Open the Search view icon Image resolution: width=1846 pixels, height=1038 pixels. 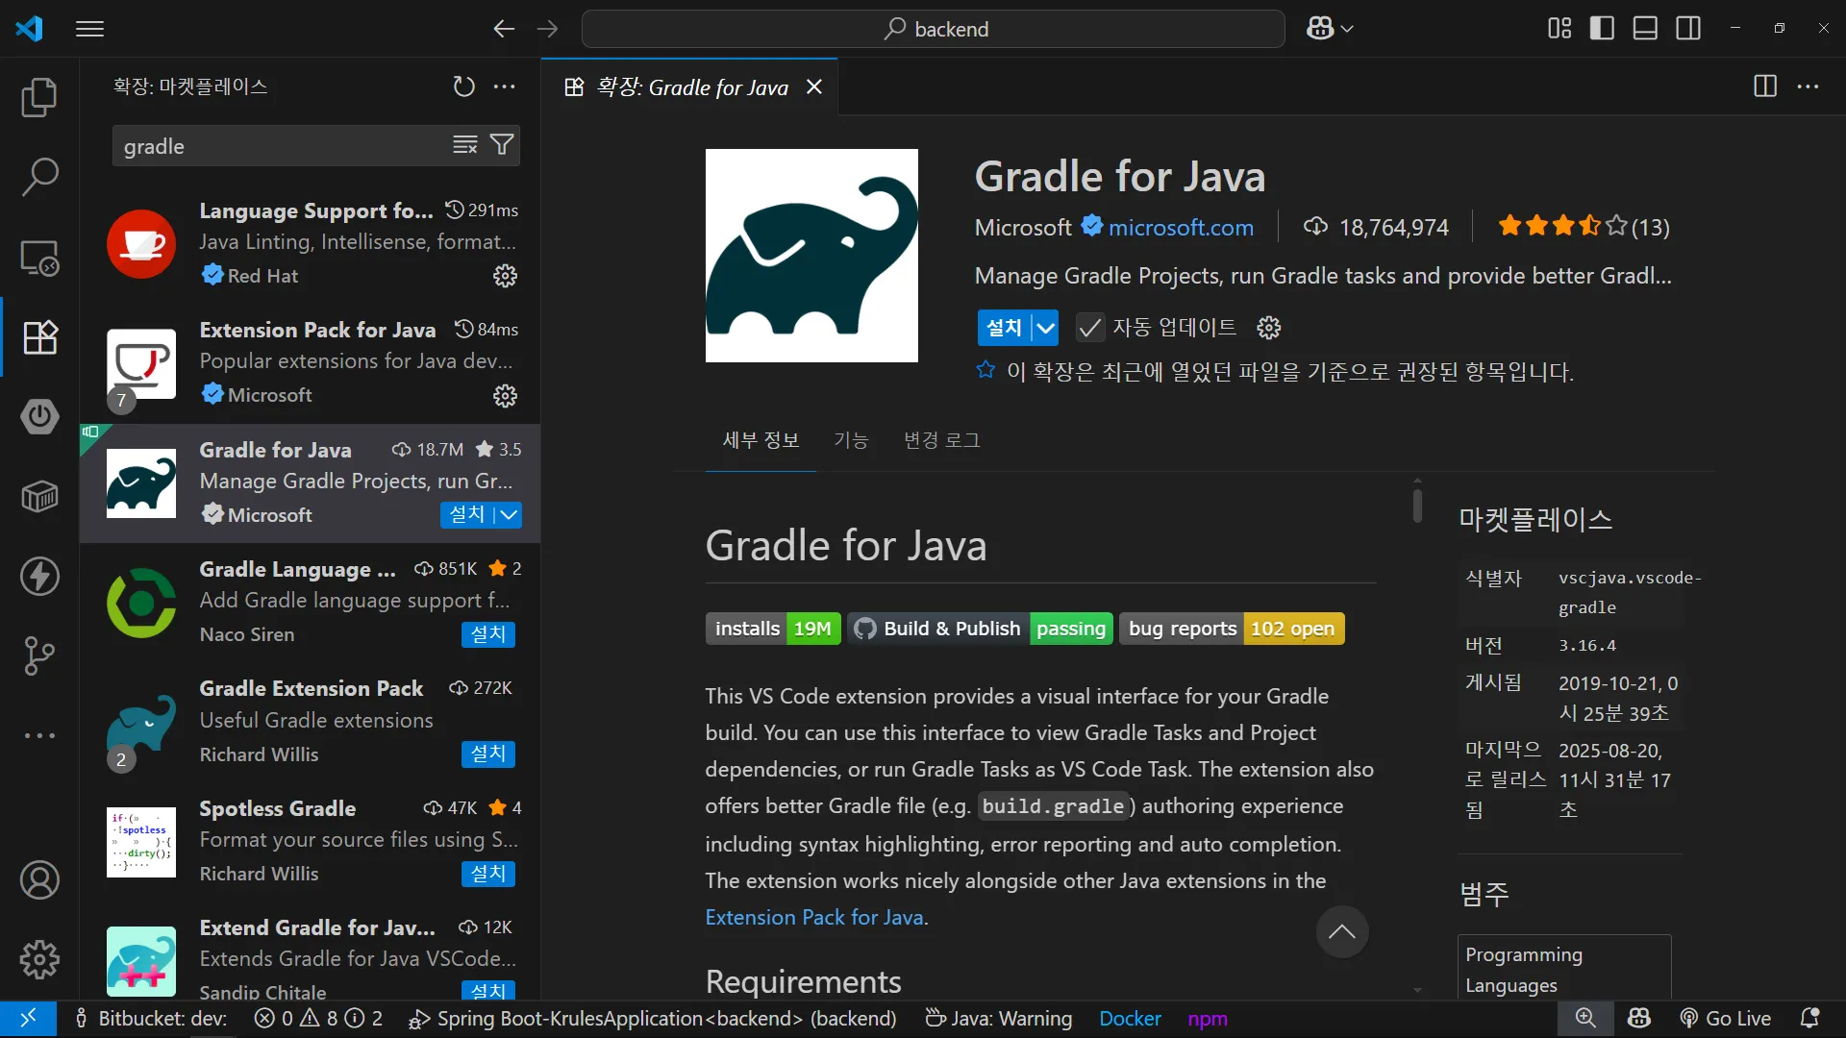click(x=39, y=177)
